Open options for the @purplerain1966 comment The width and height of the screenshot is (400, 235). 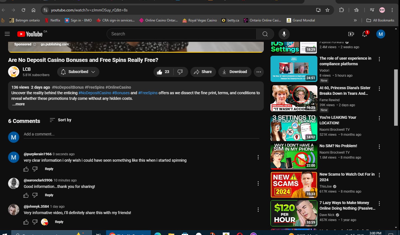pos(258,158)
